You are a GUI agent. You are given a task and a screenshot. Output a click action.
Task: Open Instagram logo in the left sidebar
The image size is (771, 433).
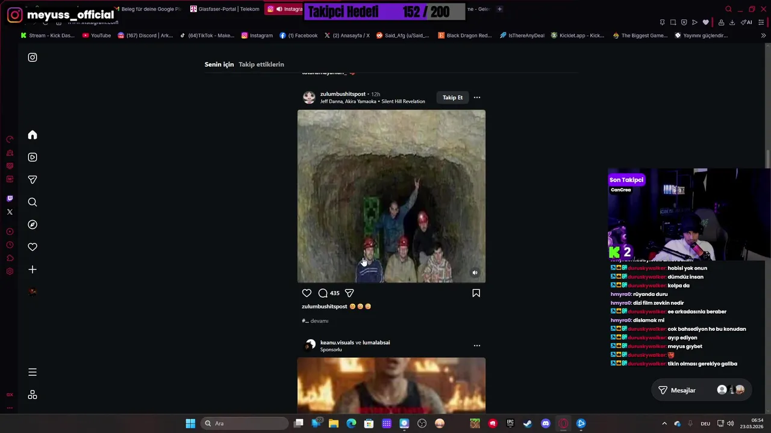33,57
